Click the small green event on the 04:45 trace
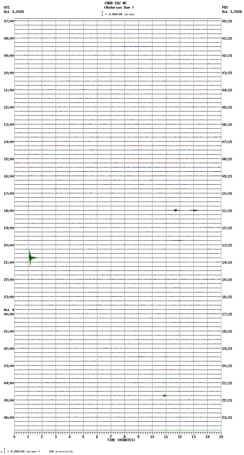The height and width of the screenshot is (455, 244). [x=164, y=396]
